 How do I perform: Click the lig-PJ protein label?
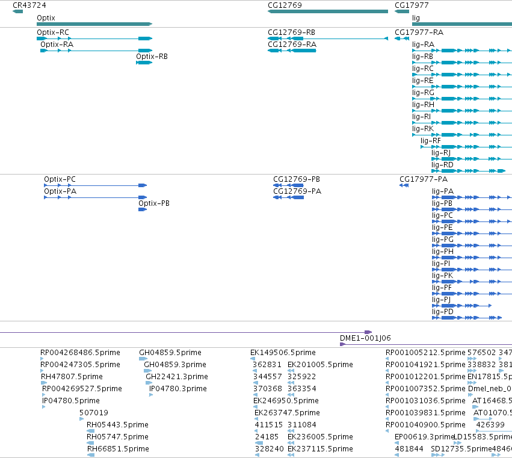click(x=441, y=300)
